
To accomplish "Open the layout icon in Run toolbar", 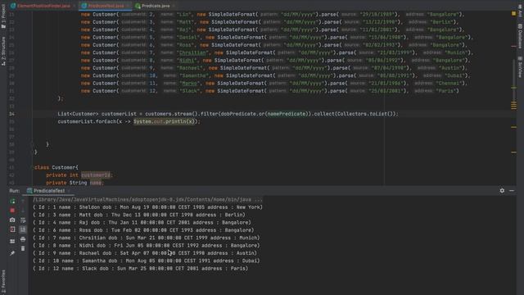I will coord(12,241).
